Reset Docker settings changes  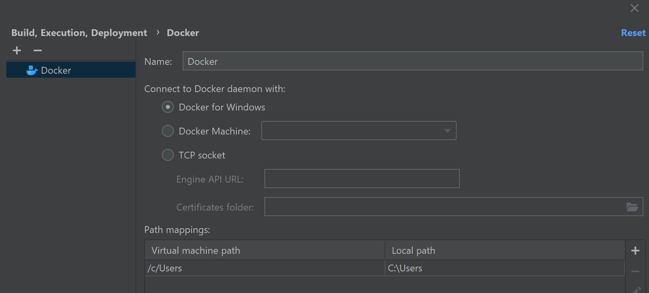(x=633, y=33)
